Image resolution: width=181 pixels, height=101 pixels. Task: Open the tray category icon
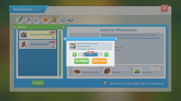71,20
